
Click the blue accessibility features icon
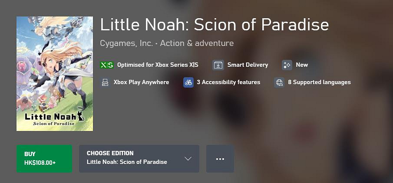pyautogui.click(x=188, y=82)
